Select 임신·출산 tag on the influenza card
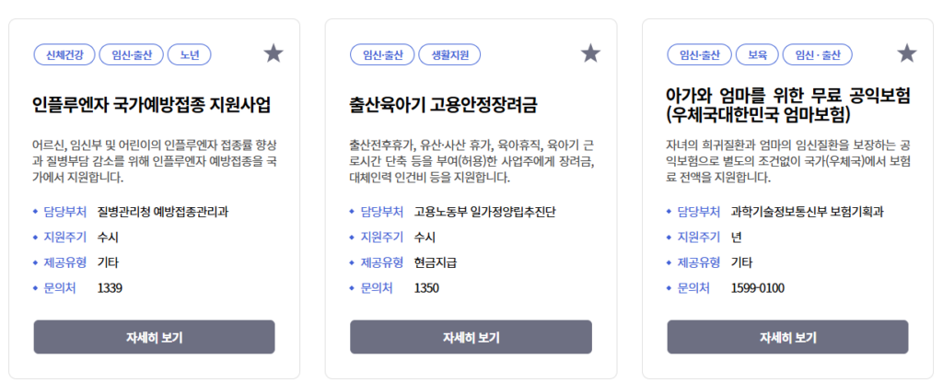The image size is (943, 383). (x=131, y=55)
